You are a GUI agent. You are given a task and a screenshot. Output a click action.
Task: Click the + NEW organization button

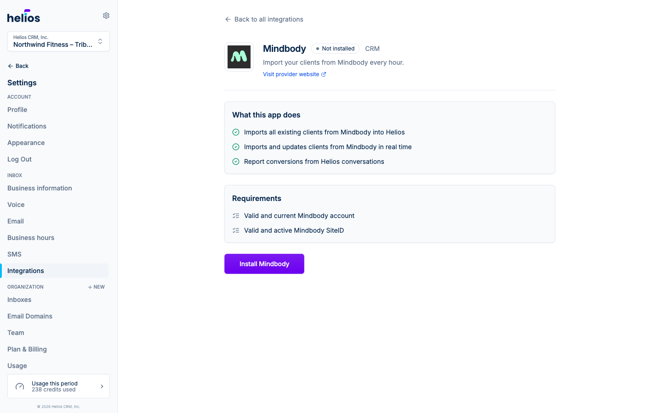96,287
